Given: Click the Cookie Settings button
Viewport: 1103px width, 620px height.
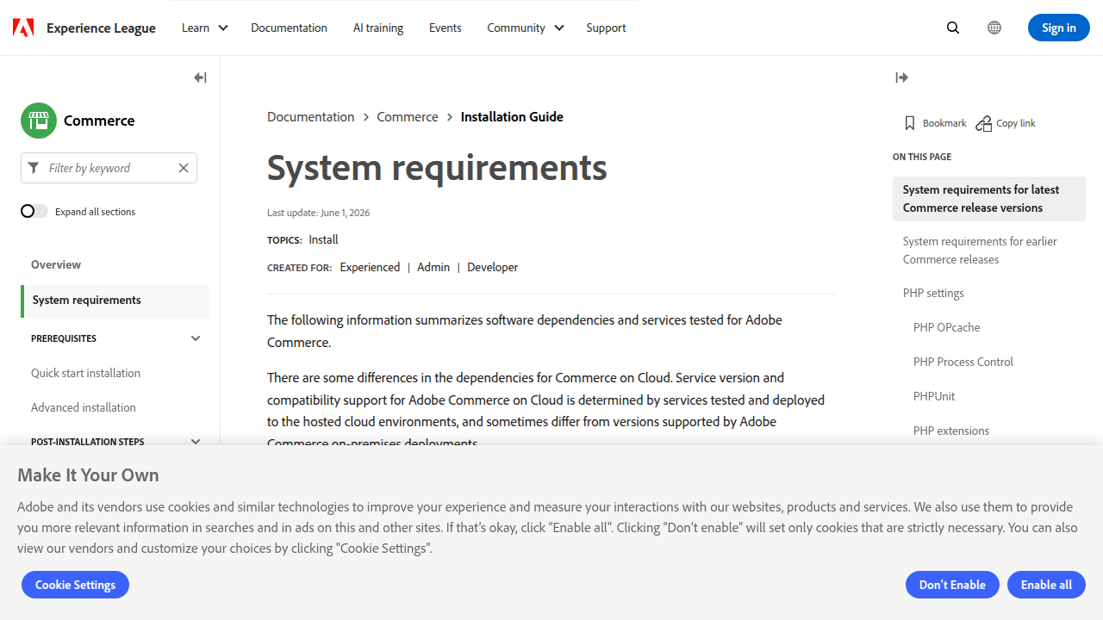Looking at the screenshot, I should coord(75,585).
